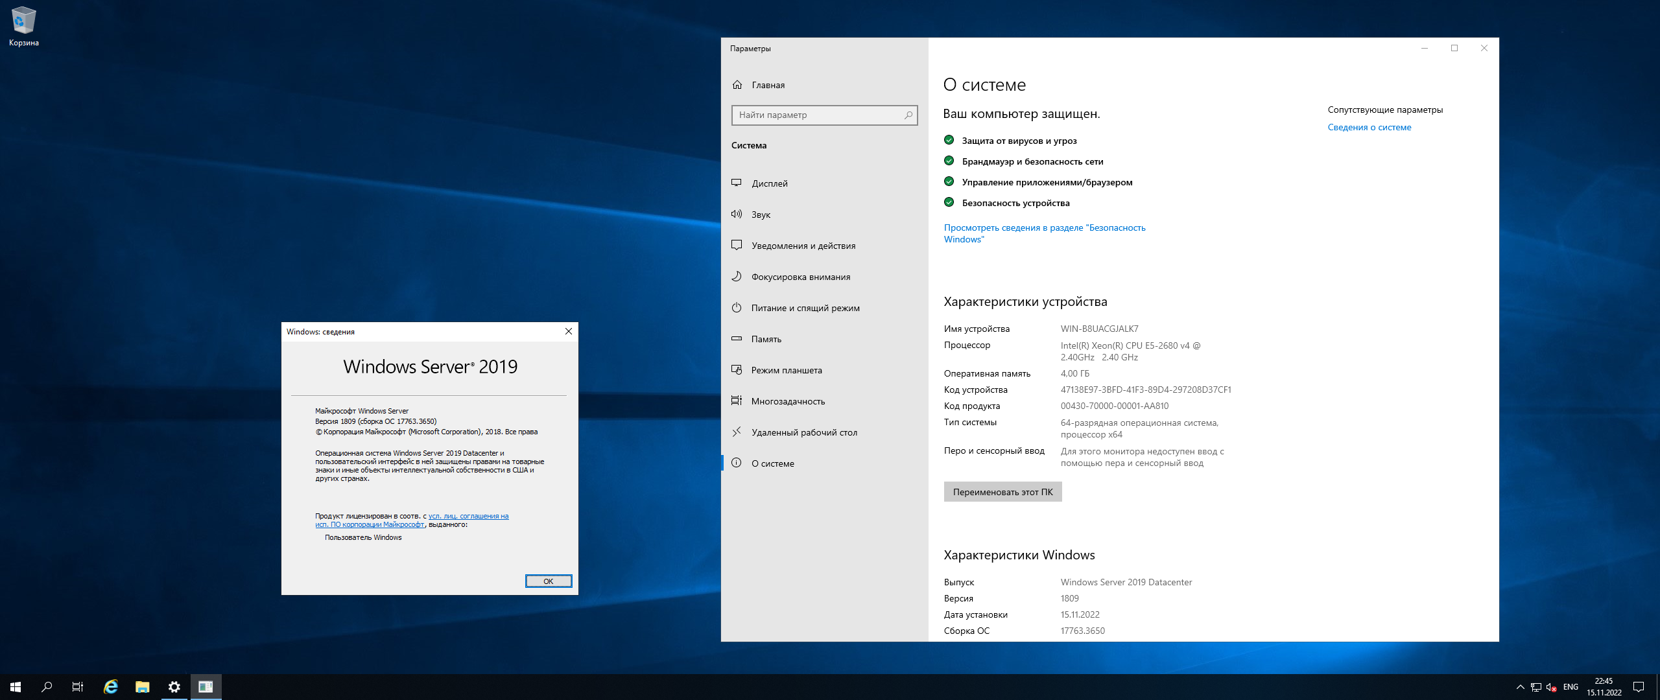Open Power and sleep settings icon
The image size is (1660, 700).
click(737, 307)
